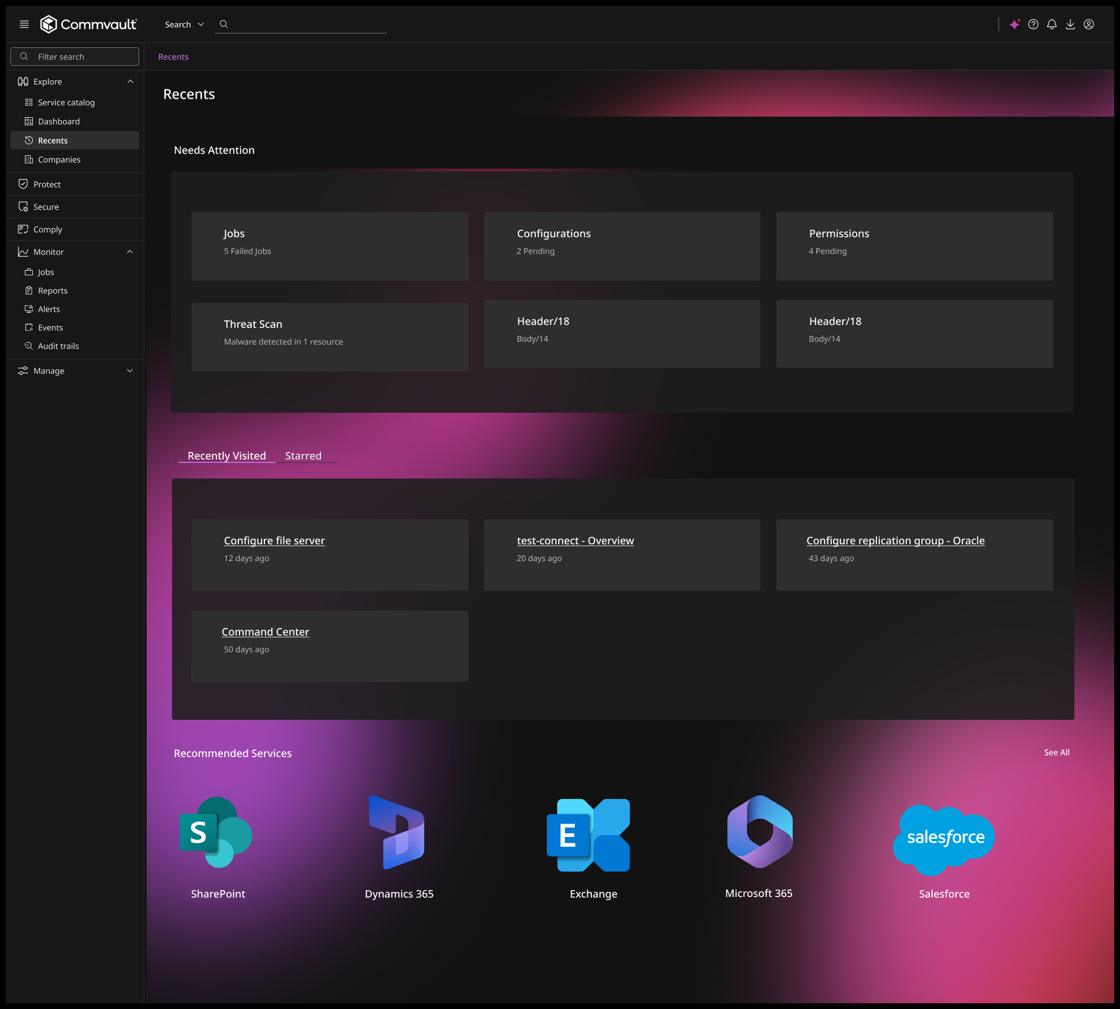Collapse the Explore section chevron
Viewport: 1120px width, 1009px height.
(130, 81)
